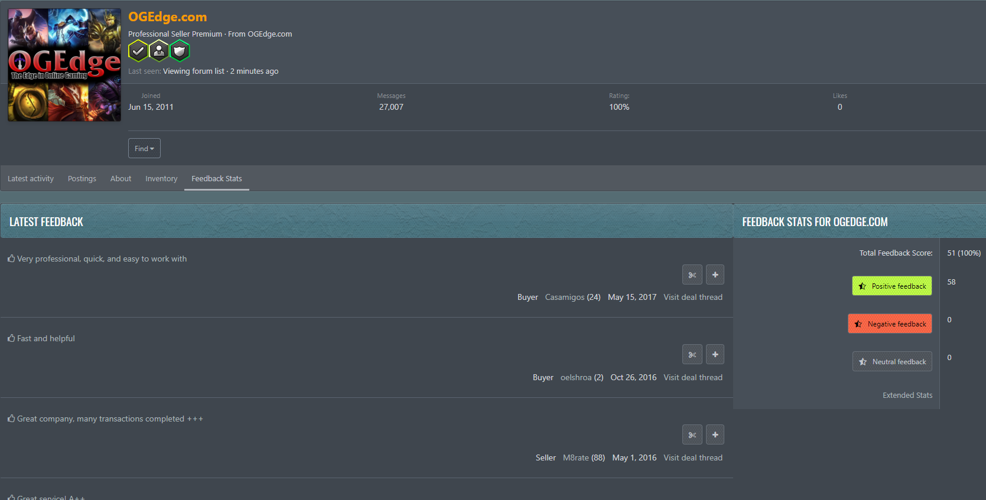This screenshot has height=500, width=986.
Task: Visit deal thread for May 15, 2017
Action: 693,297
